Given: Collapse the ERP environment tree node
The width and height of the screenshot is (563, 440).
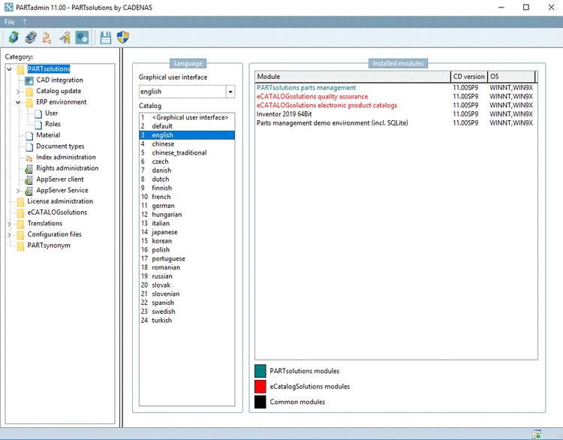Looking at the screenshot, I should [x=19, y=103].
